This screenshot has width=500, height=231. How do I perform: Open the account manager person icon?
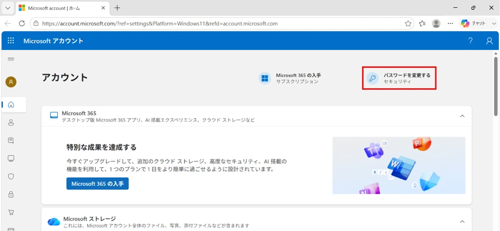489,41
